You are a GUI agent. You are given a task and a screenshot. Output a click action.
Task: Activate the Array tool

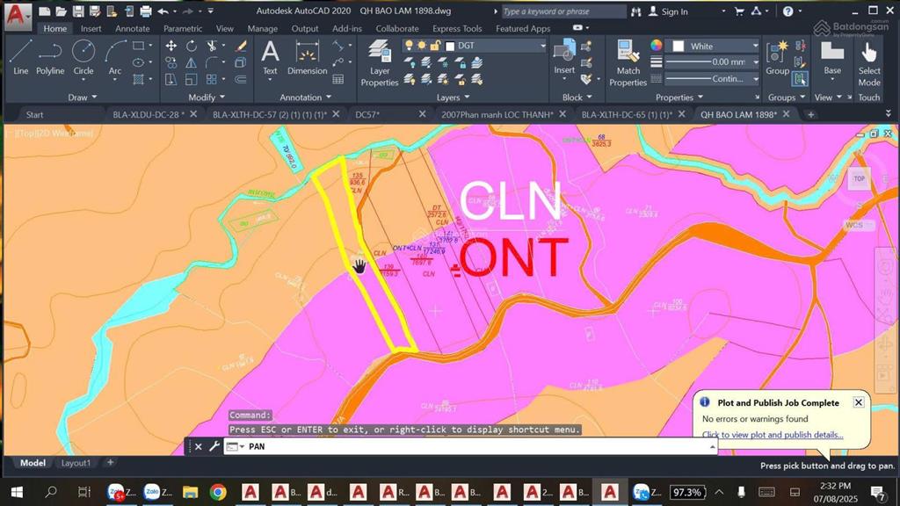pos(212,79)
